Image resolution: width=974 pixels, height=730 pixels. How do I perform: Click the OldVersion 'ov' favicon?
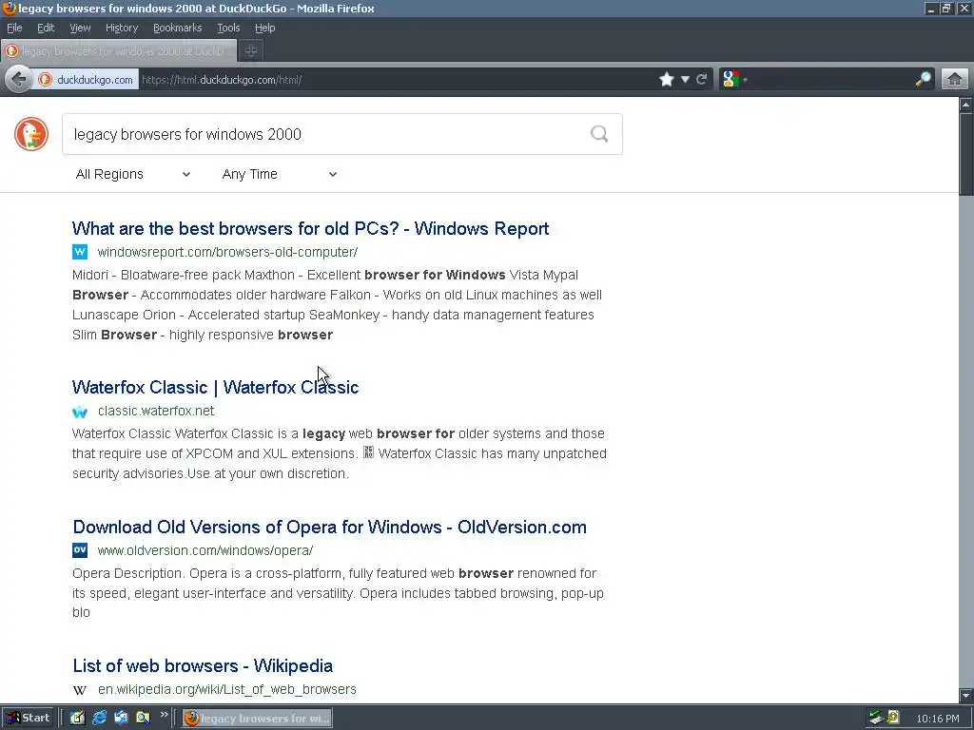(x=80, y=550)
